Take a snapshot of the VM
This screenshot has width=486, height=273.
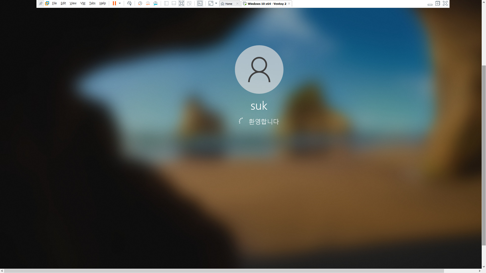140,4
